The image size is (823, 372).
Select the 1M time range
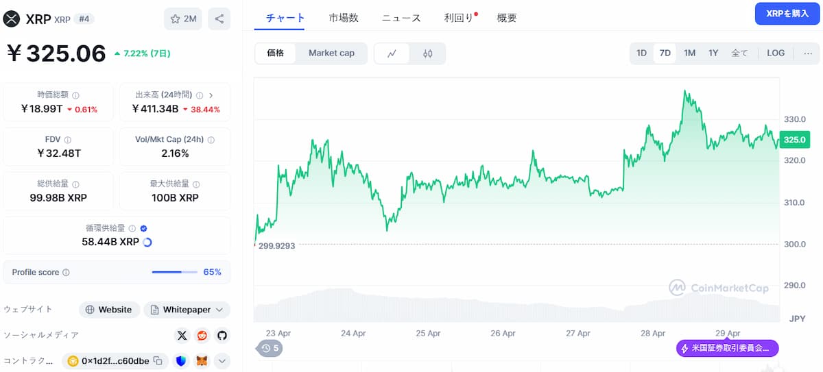point(689,53)
